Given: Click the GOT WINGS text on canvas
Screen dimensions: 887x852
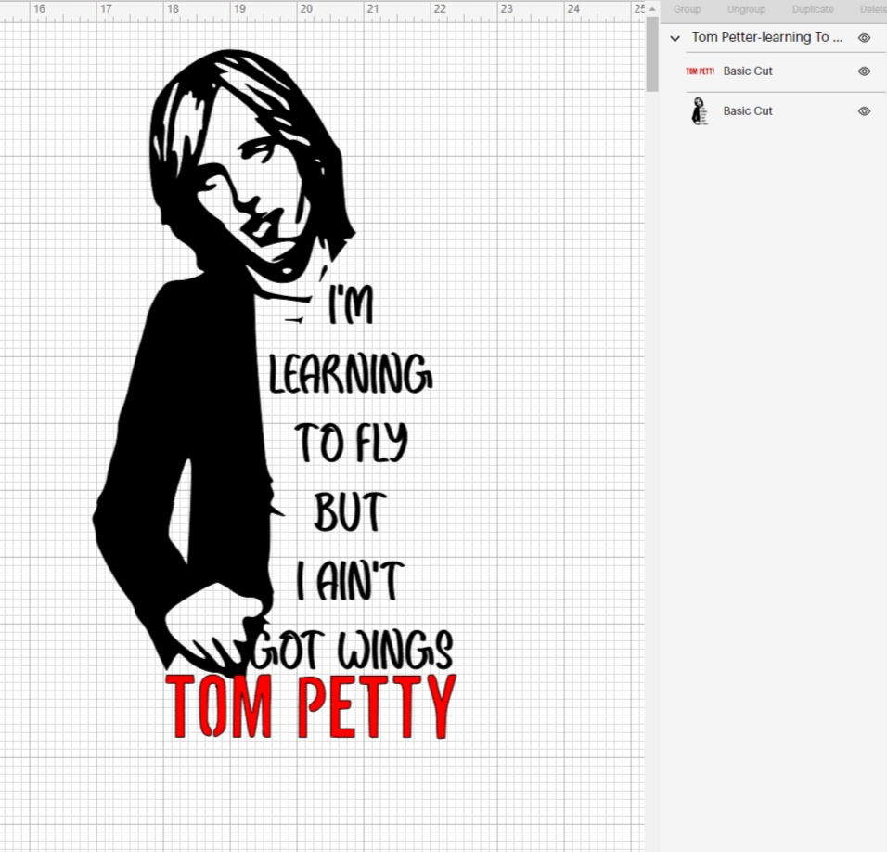Looking at the screenshot, I should [353, 649].
